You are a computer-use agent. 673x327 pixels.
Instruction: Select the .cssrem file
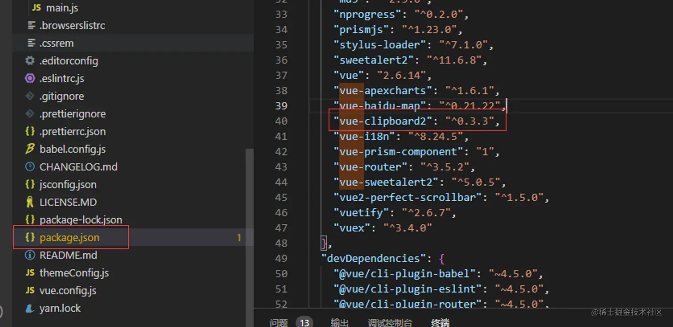tap(57, 44)
